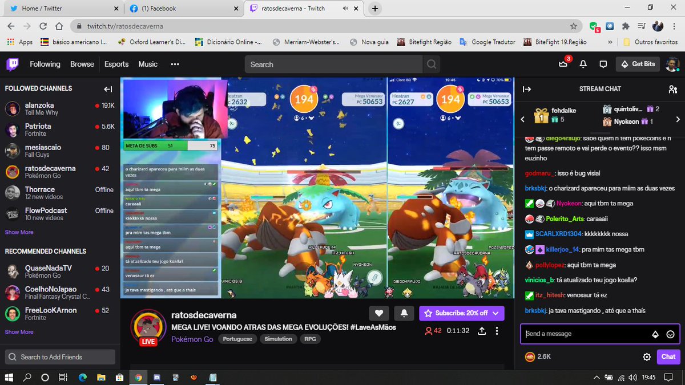The height and width of the screenshot is (385, 685).
Task: Open File Explorer from the taskbar
Action: (101, 377)
